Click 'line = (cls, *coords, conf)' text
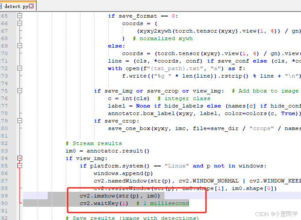 click(x=155, y=61)
